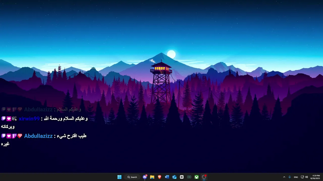Open the bright green Xbox app icon

pos(196,177)
